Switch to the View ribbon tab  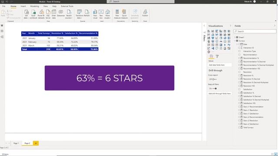pyautogui.click(x=46, y=6)
